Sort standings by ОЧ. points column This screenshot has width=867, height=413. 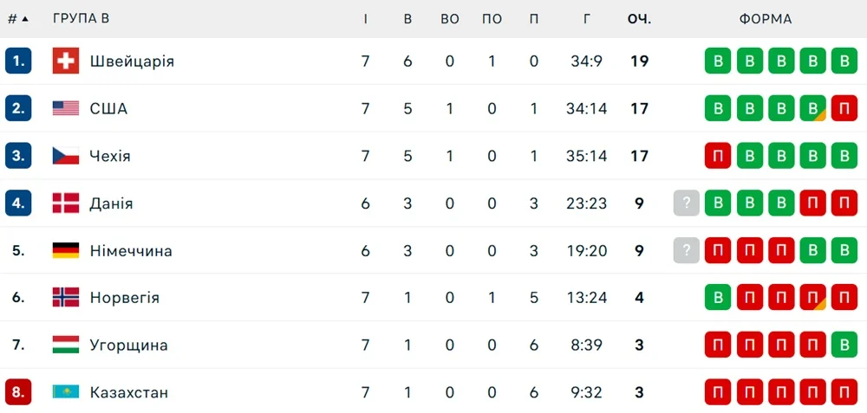[640, 19]
